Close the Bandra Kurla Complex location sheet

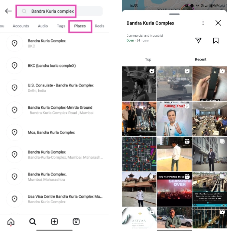click(x=218, y=23)
